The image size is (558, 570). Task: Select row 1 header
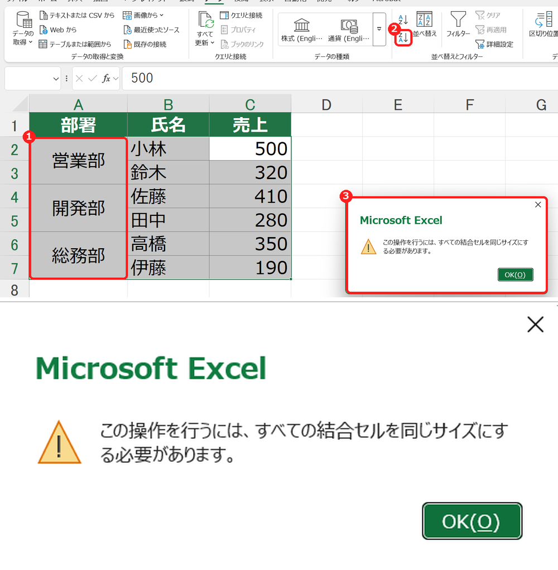click(x=15, y=125)
